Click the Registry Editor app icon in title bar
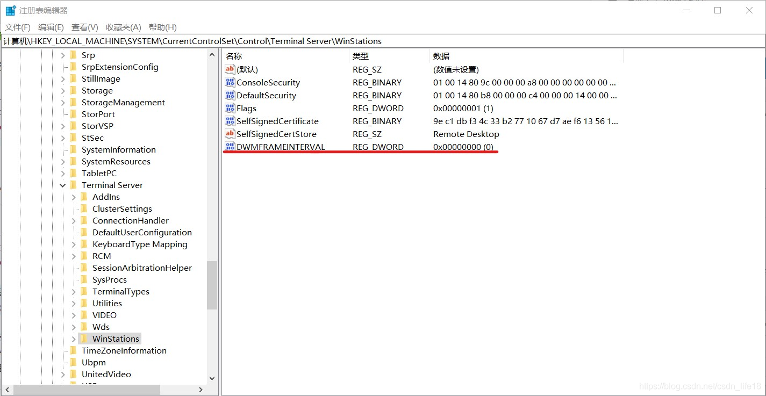766x396 pixels. click(10, 10)
